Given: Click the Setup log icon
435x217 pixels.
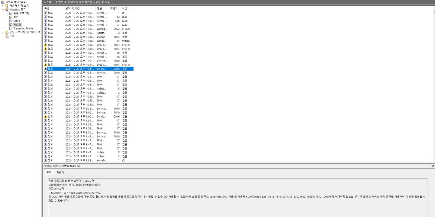Looking at the screenshot, I should 11,21.
